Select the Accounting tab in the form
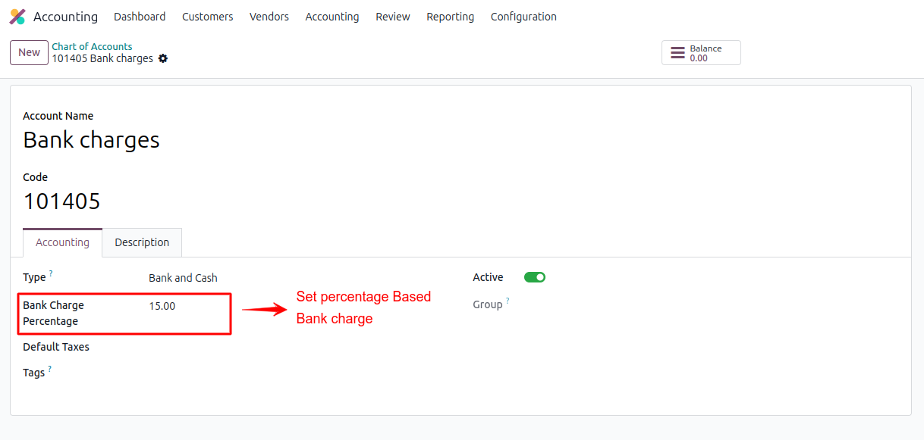Image resolution: width=924 pixels, height=440 pixels. point(62,242)
